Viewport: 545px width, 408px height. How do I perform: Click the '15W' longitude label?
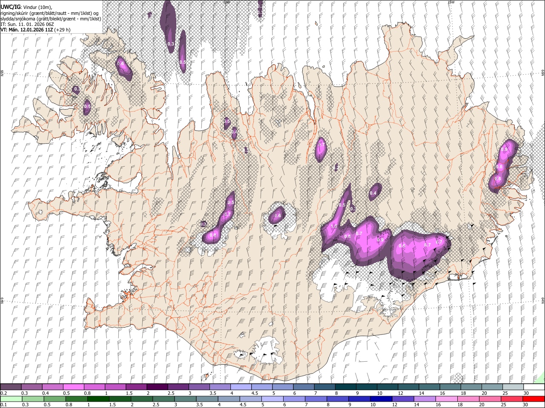click(x=451, y=2)
